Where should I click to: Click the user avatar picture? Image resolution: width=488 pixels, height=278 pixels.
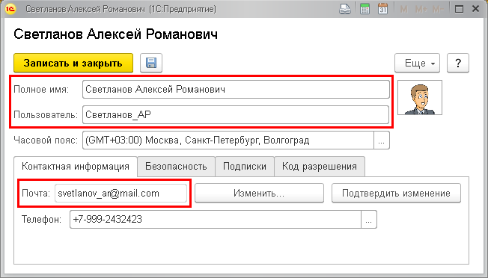420,98
